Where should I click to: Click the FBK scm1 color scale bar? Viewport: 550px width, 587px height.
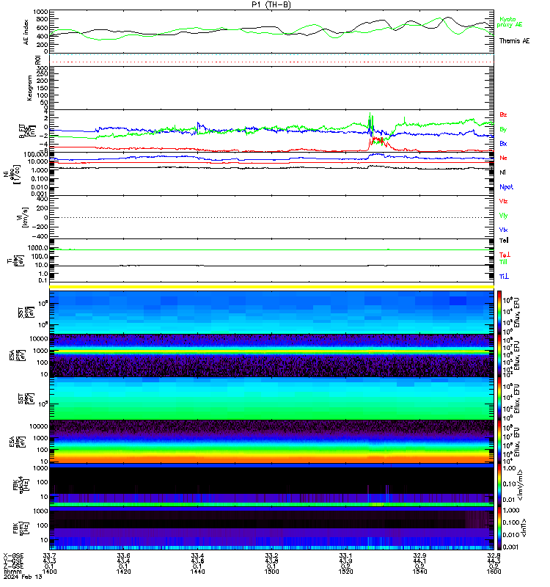click(499, 528)
